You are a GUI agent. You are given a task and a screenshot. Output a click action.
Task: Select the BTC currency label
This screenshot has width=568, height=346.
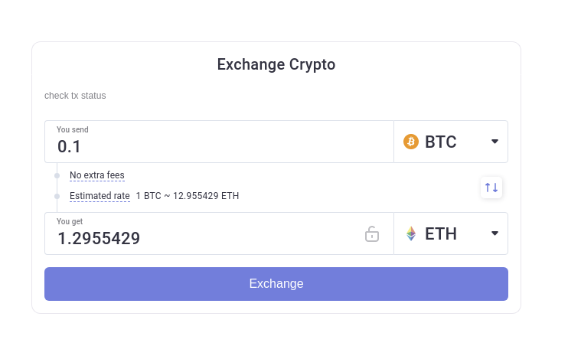click(440, 142)
